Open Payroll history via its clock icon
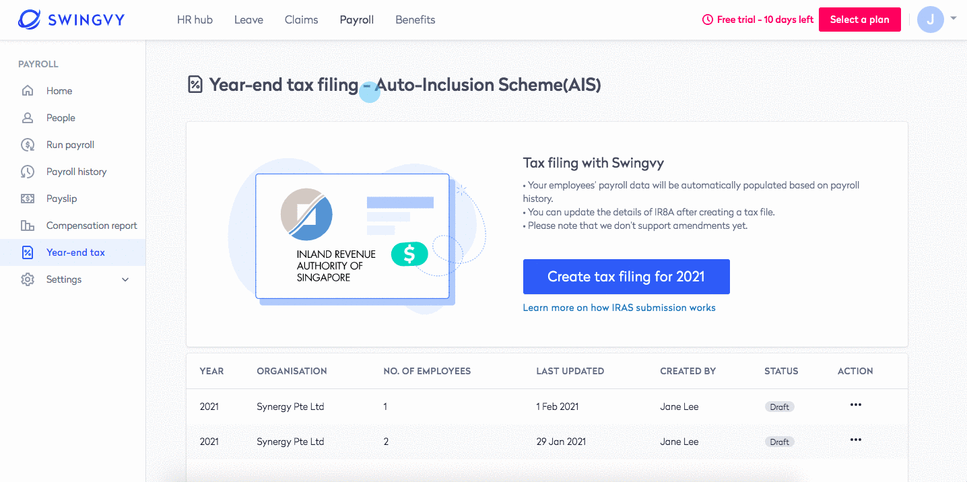 click(x=27, y=171)
